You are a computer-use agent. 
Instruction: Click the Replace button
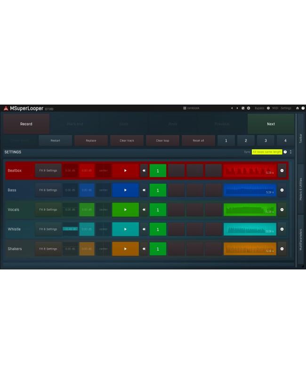(91, 140)
